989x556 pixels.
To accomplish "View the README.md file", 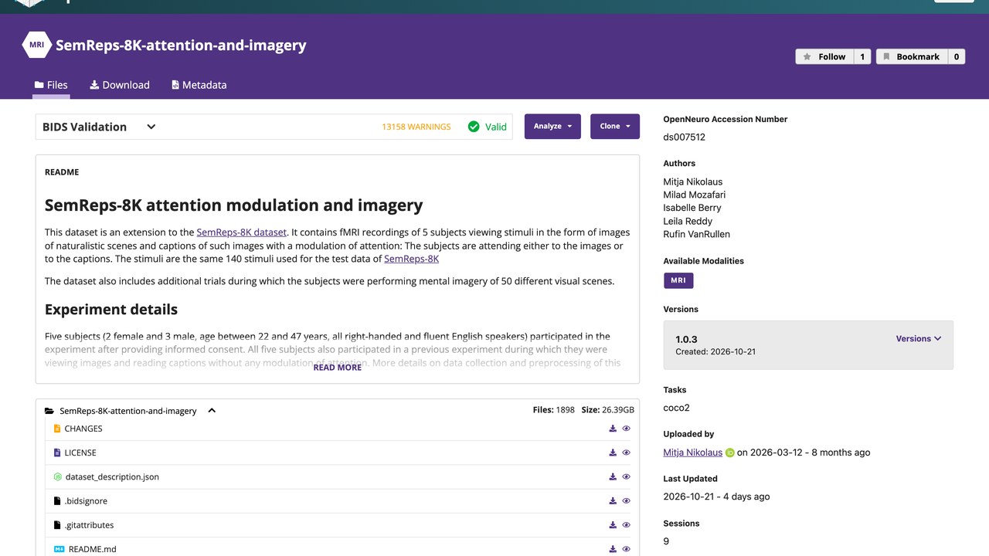I will pyautogui.click(x=627, y=549).
